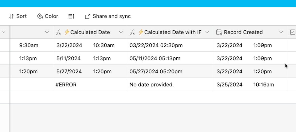
Task: Click the 5/11/2024 1:13pm Calculated Date cell
Action: pos(90,58)
